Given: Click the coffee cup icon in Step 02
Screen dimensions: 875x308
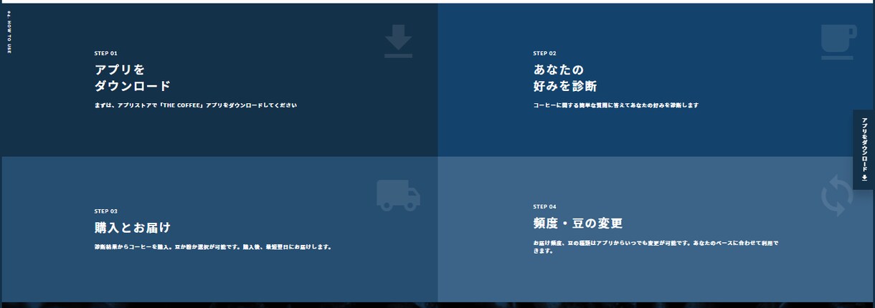Looking at the screenshot, I should (838, 42).
